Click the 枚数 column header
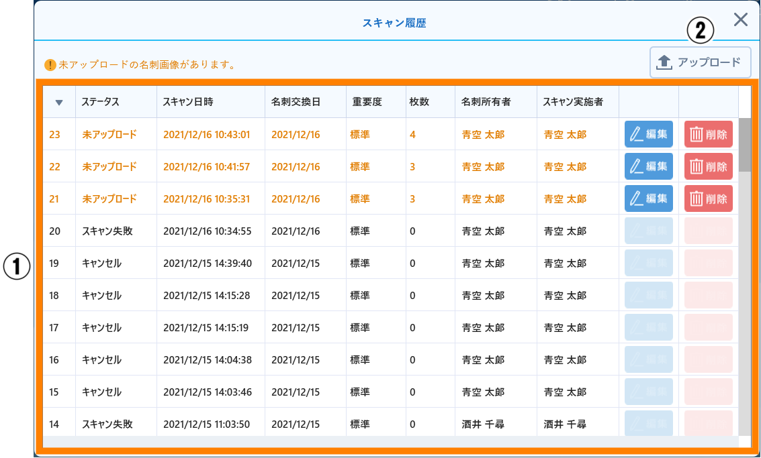 419,102
